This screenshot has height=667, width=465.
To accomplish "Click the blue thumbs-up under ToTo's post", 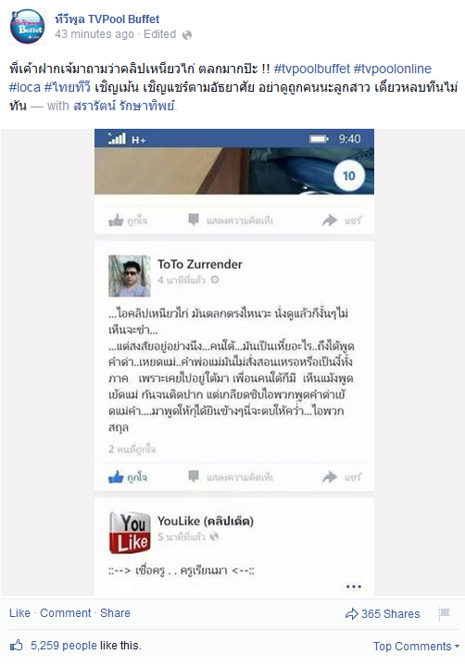I will point(116,477).
